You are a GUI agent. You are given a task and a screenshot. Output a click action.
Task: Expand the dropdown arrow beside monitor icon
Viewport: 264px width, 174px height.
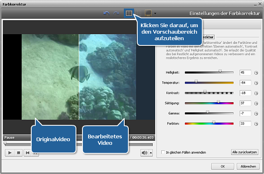pos(155,13)
